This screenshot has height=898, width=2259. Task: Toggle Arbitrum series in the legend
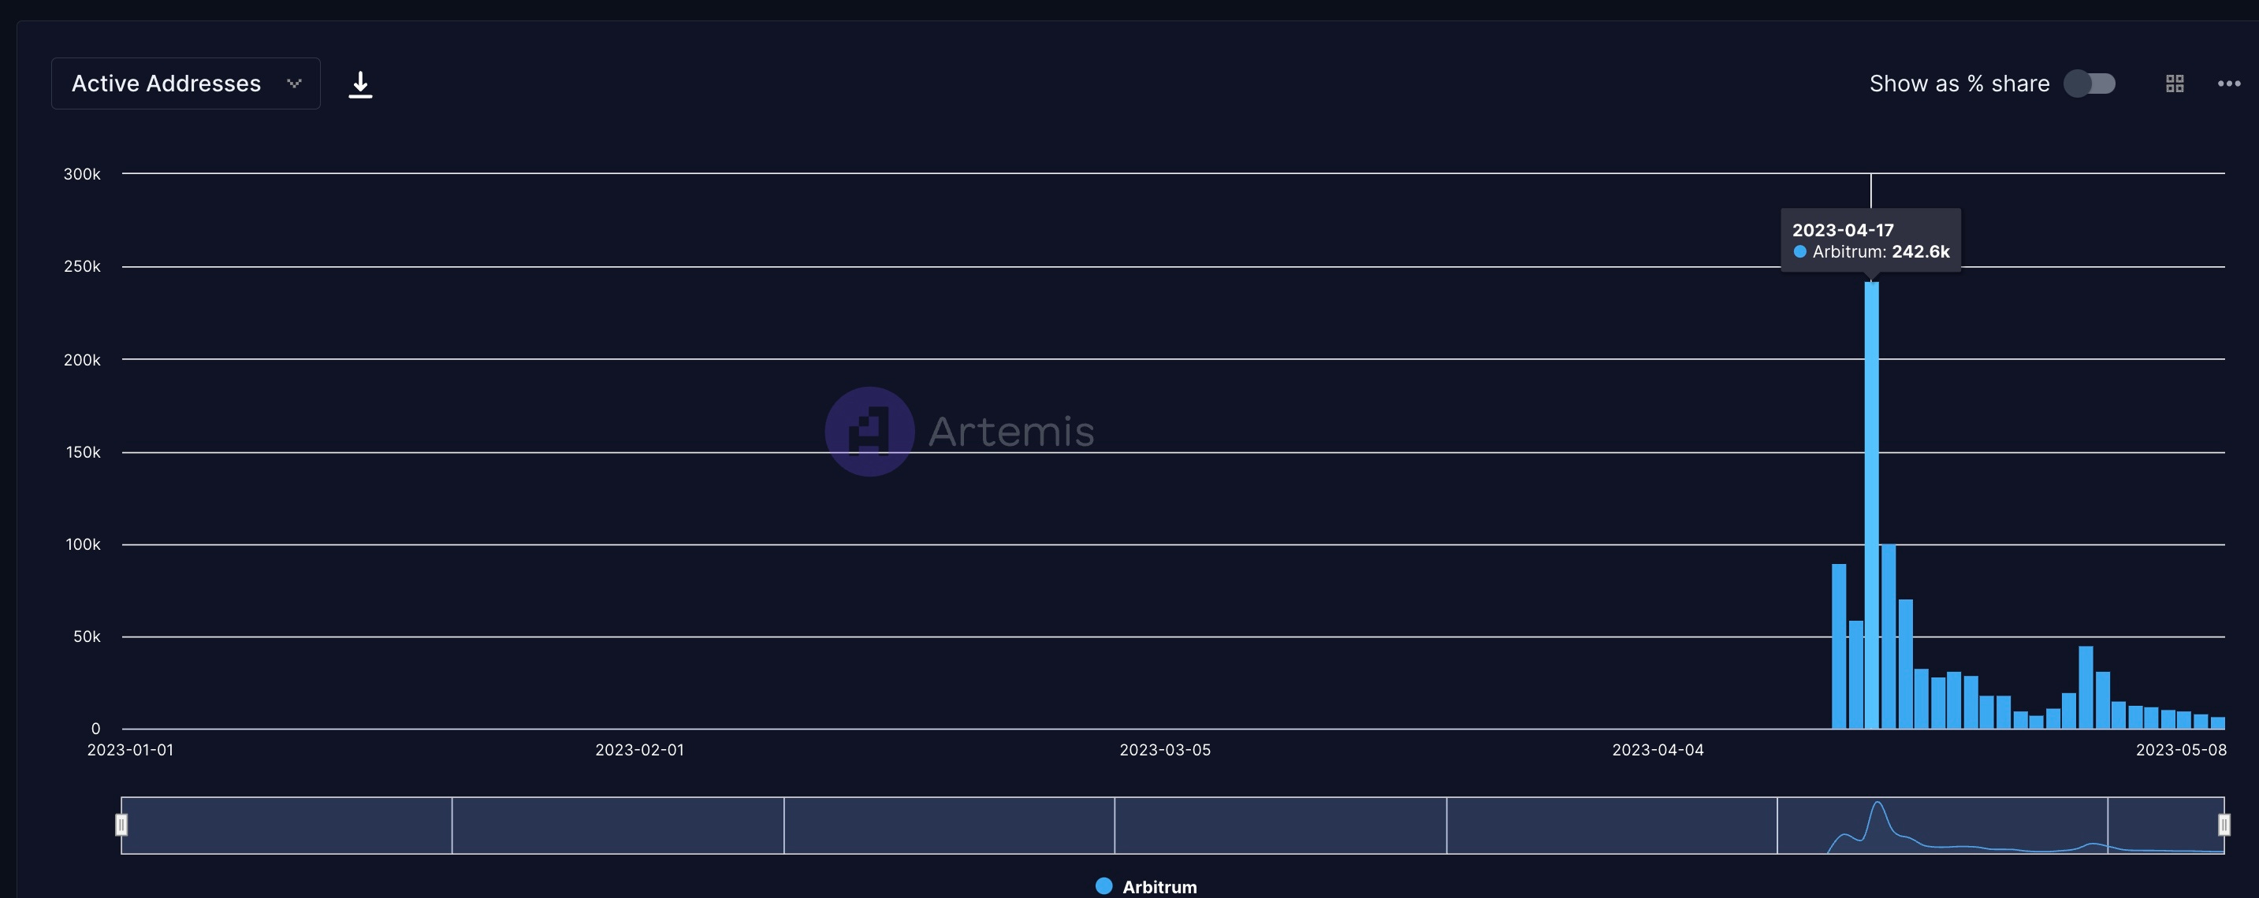pyautogui.click(x=1146, y=887)
